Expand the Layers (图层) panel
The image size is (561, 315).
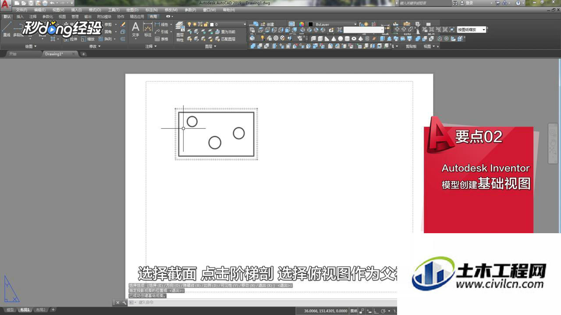(210, 46)
